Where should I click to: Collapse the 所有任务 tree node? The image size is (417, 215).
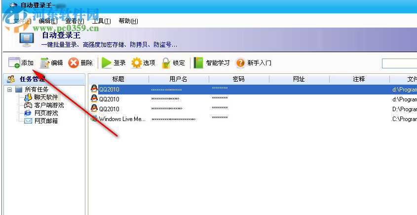[10, 90]
